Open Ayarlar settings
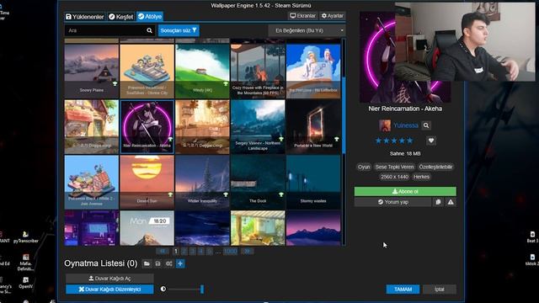Viewport: 539px width, 303px height. (332, 16)
